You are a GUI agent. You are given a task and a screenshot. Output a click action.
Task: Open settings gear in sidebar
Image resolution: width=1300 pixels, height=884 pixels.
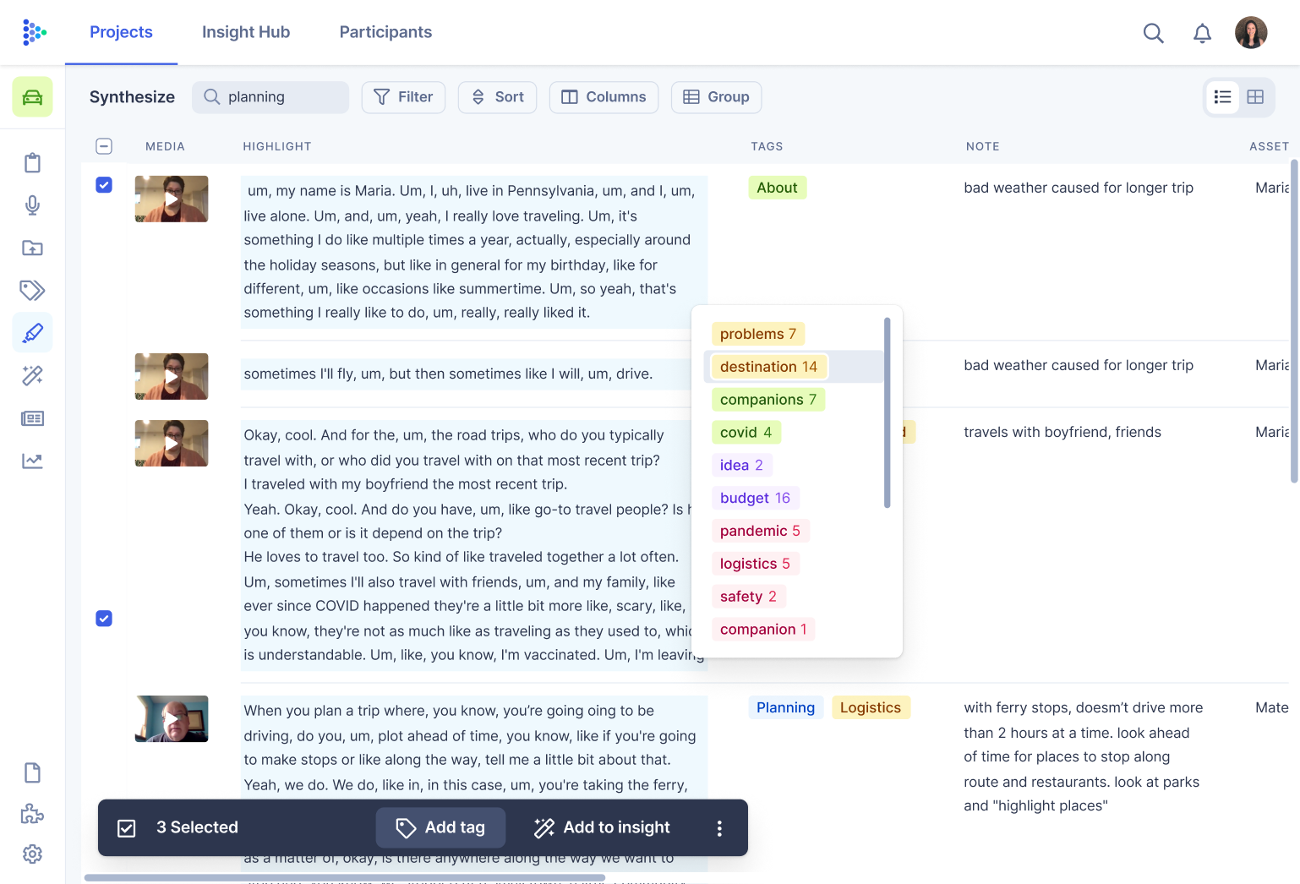click(x=32, y=854)
